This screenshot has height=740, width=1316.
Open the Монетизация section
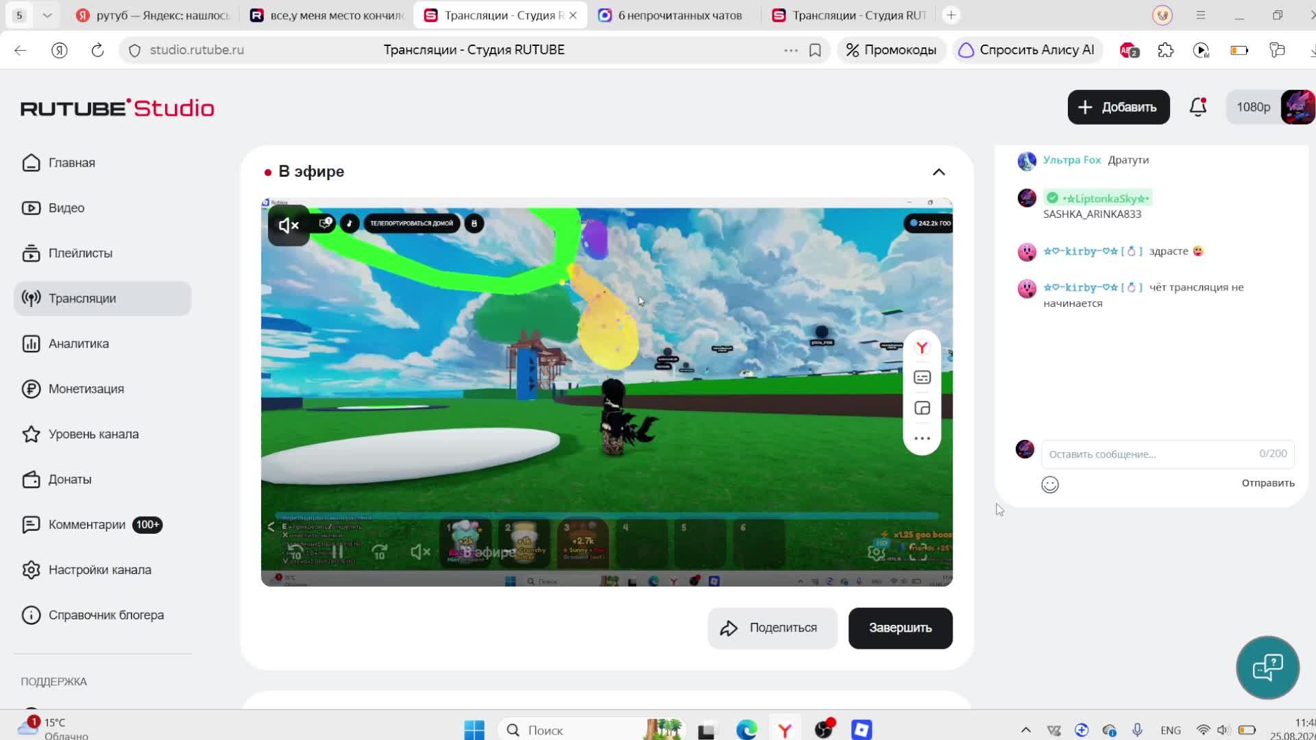tap(73, 389)
